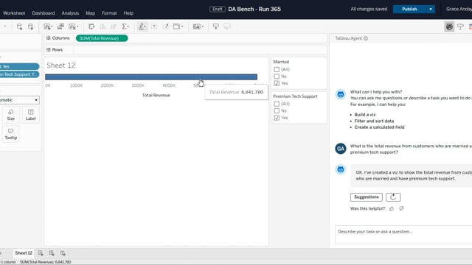472x265 pixels.
Task: Click the Sheet 12 title text
Action: pyautogui.click(x=61, y=66)
